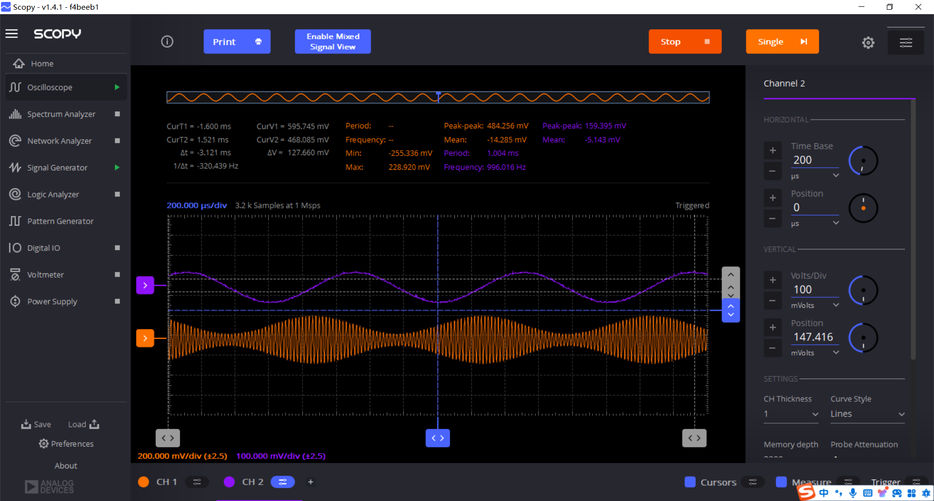Open general settings gear icon
The image size is (934, 501).
[868, 43]
